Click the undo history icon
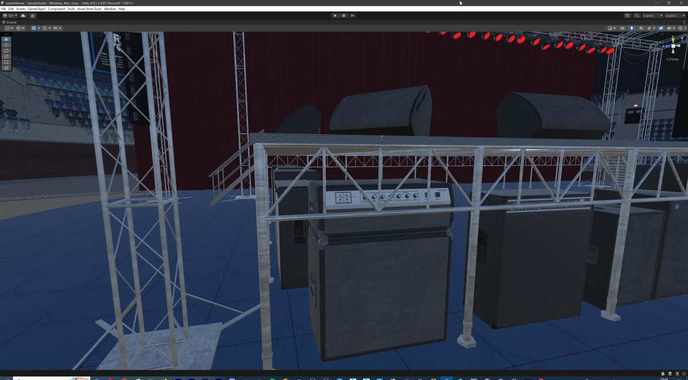Image resolution: width=688 pixels, height=380 pixels. (627, 15)
